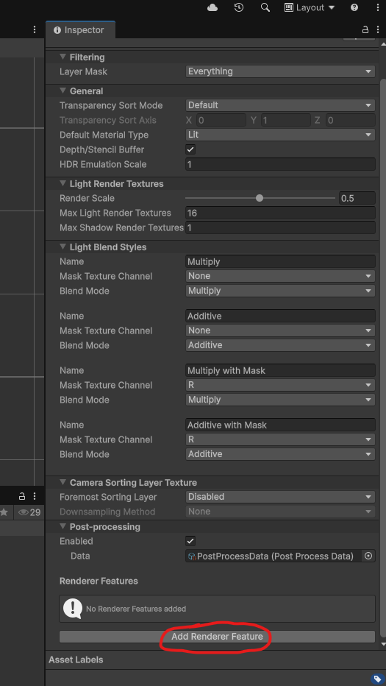Open the search magnifier icon
The height and width of the screenshot is (686, 386).
click(x=265, y=7)
